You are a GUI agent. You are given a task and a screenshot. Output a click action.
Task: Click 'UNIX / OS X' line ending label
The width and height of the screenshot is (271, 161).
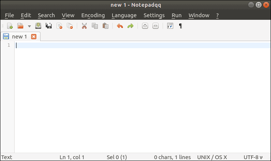(212, 157)
